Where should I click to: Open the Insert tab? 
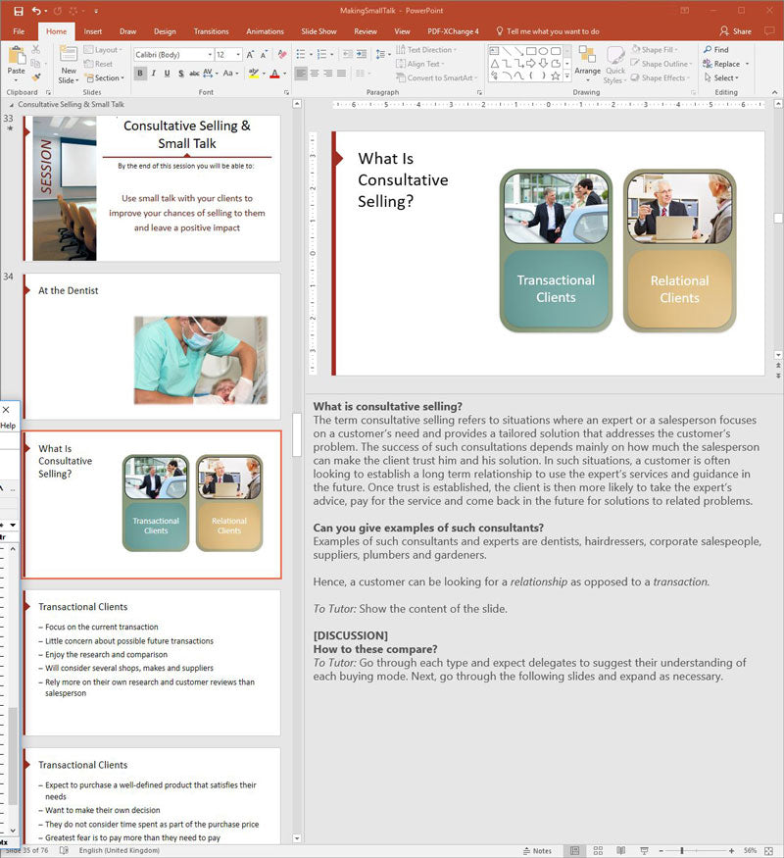point(93,31)
